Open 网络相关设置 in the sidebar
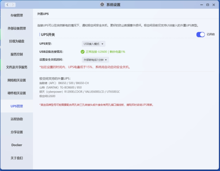The width and height of the screenshot is (220, 171). pyautogui.click(x=17, y=80)
